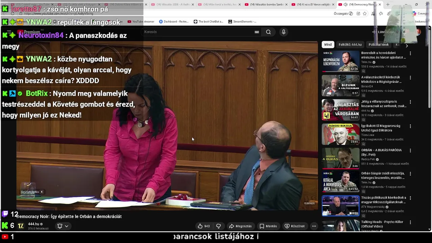Click the muted speaker icon on Democracy Noir tab
Viewport: 432px width, 243px height.
tap(345, 4)
